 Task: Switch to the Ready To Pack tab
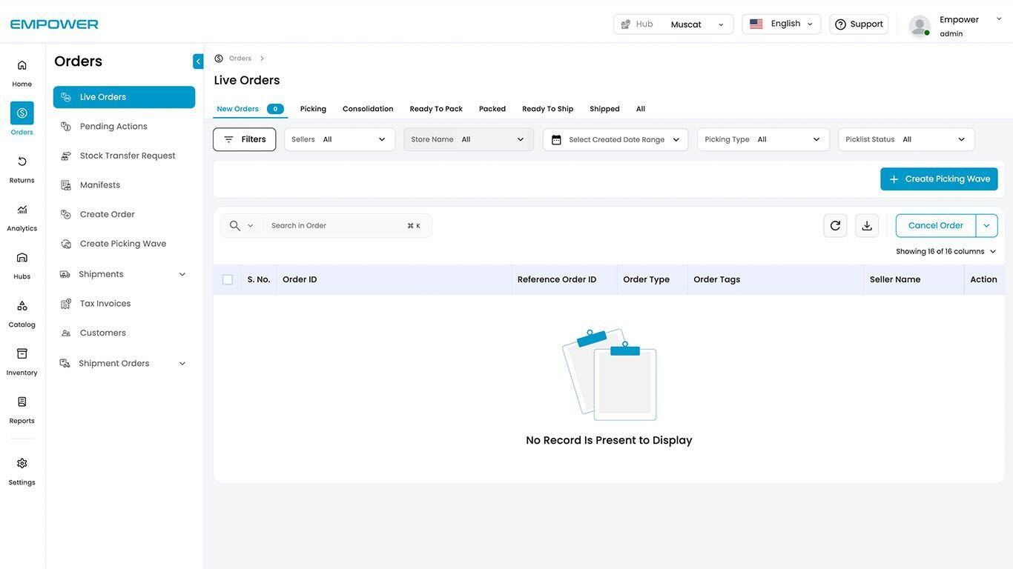[x=436, y=109]
